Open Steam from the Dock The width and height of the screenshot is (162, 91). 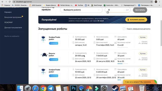point(115,88)
